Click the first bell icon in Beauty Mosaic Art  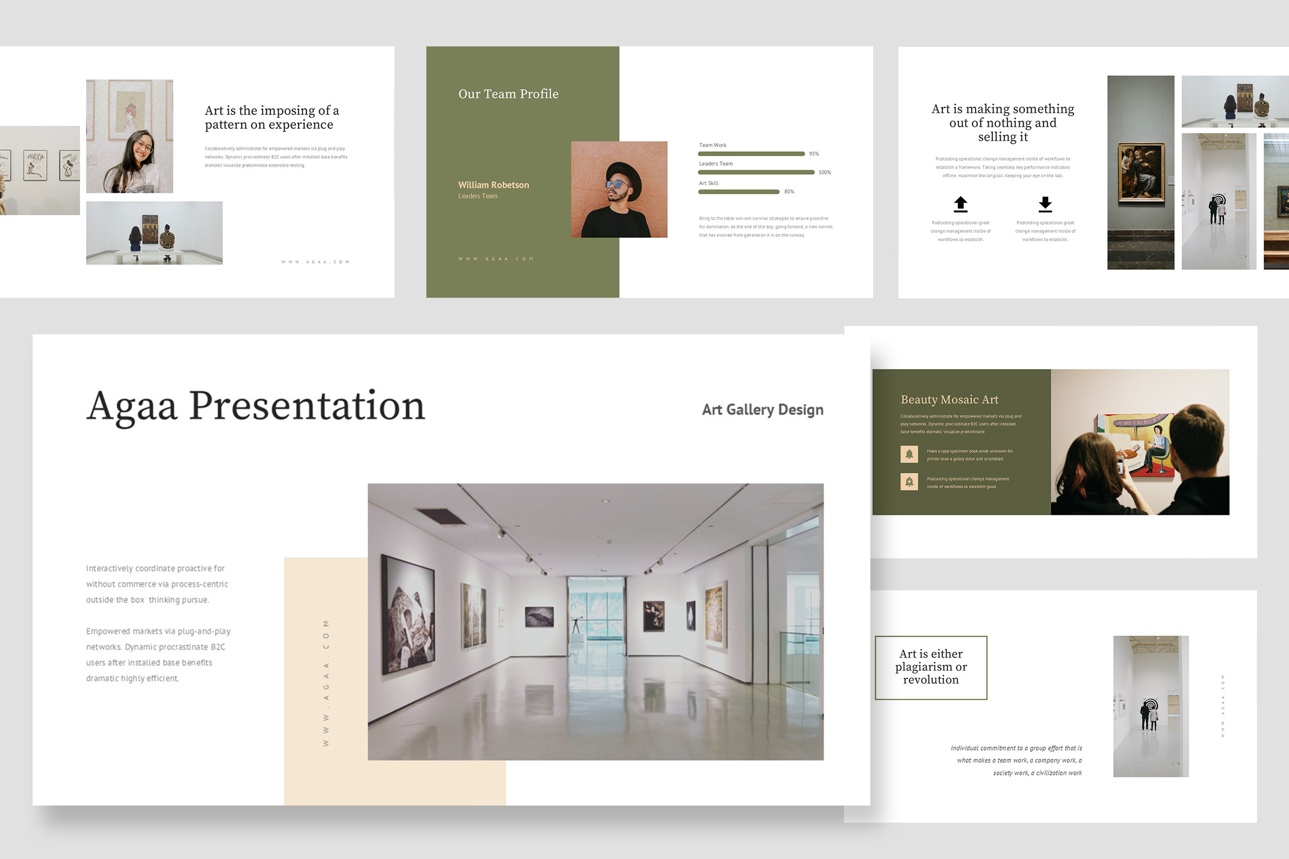pyautogui.click(x=909, y=454)
